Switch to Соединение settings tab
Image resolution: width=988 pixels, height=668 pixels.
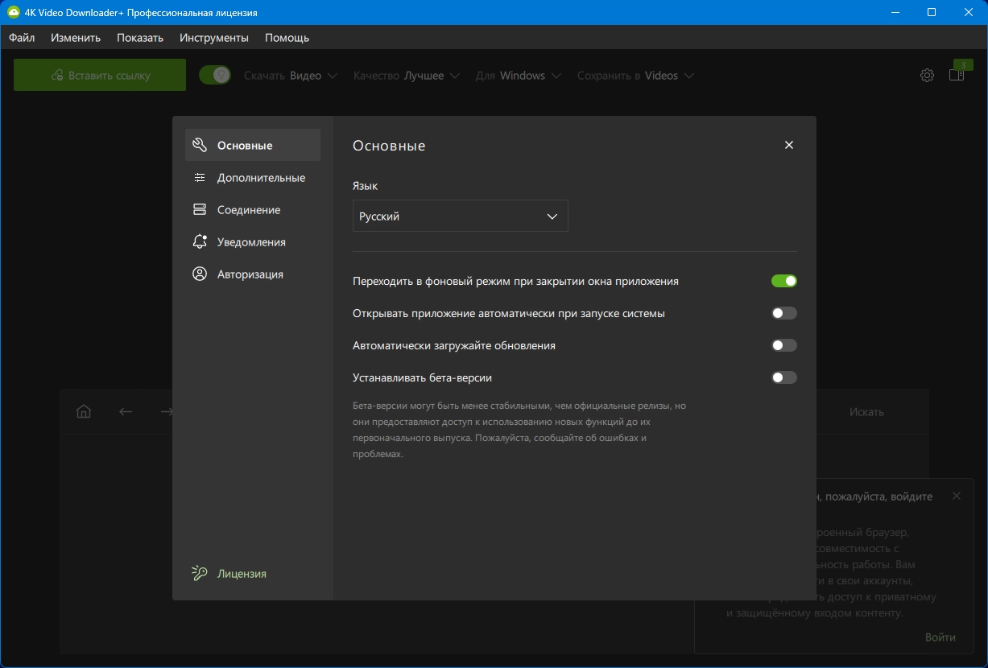248,210
